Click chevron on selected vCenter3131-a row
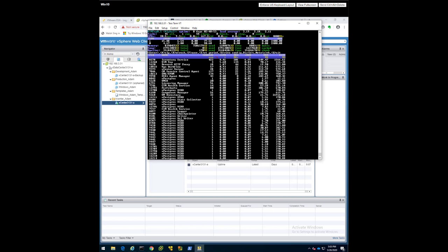The image size is (448, 252). (143, 103)
